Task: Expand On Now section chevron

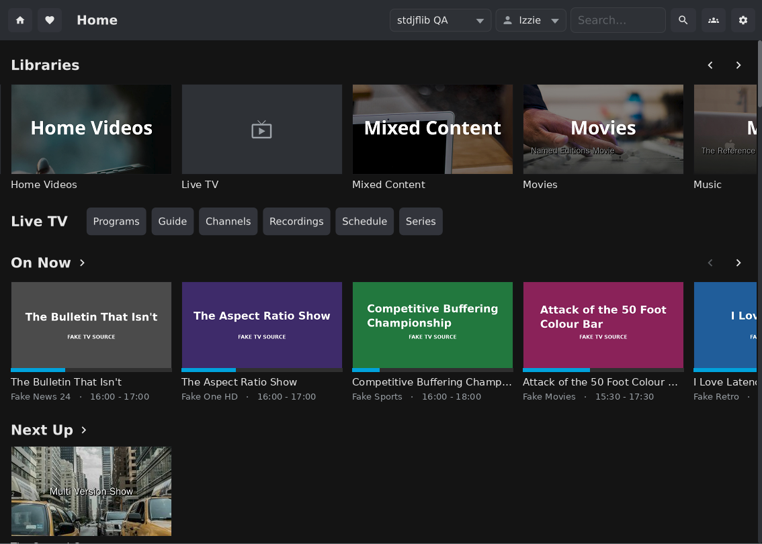Action: click(82, 263)
